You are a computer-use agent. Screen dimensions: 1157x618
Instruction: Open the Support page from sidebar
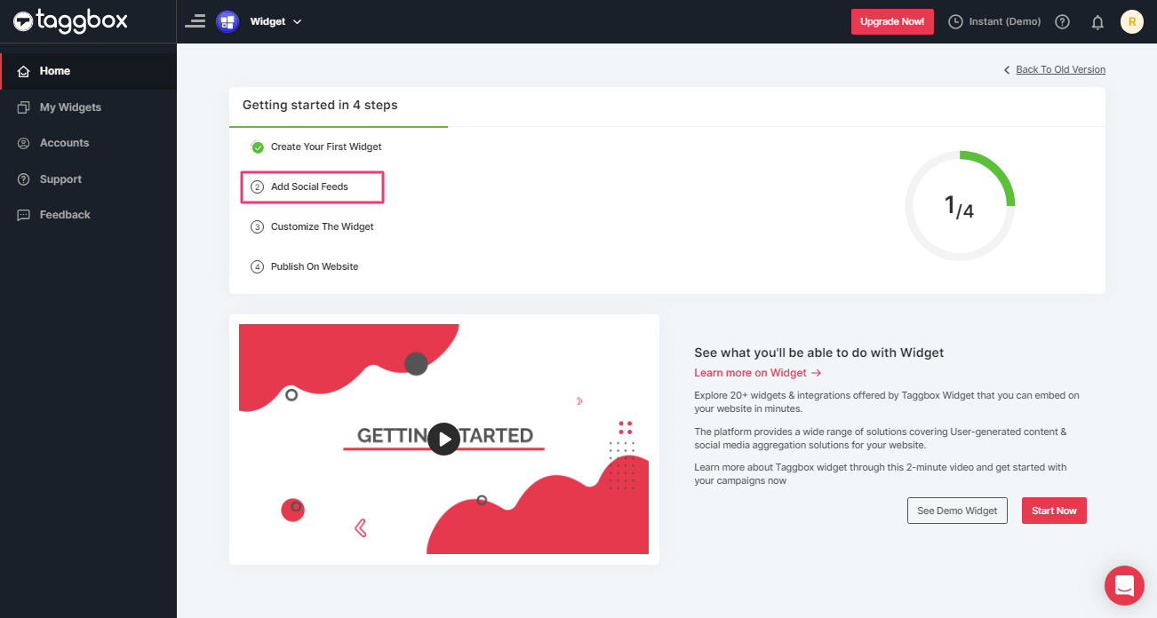pyautogui.click(x=60, y=178)
